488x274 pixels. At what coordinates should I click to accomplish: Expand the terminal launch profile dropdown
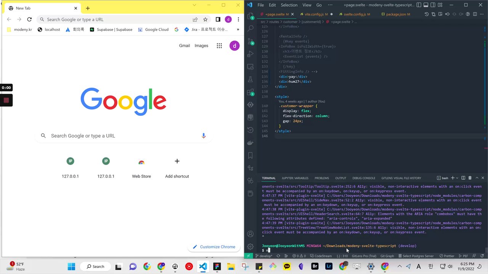coord(457,178)
